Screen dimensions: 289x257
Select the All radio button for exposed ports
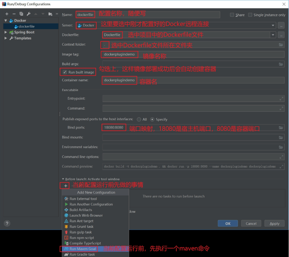[139, 120]
